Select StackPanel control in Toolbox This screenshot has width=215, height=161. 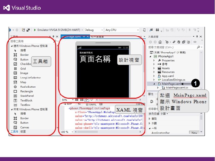coord(24,96)
